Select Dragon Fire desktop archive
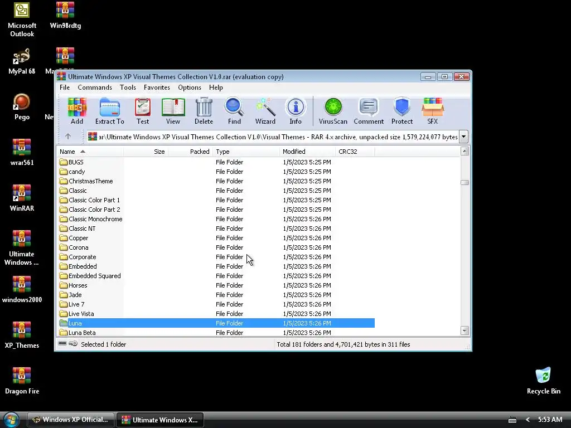Screen dimensions: 571x428 [22, 381]
